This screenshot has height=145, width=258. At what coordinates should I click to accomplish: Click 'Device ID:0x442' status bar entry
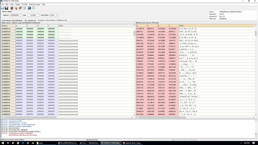point(92,140)
